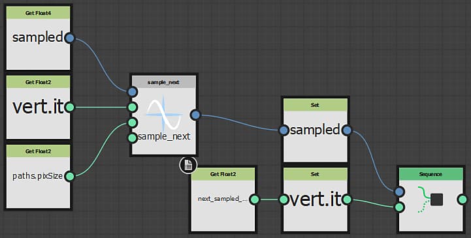Click the blue first input port of sample_next

[x=132, y=92]
